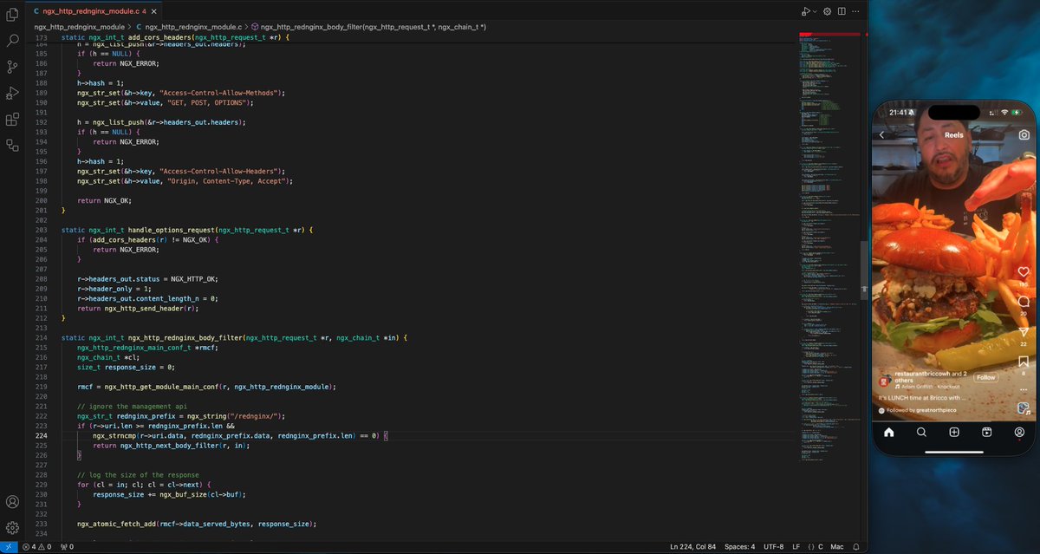
Task: Open the editor More Actions ellipsis
Action: point(855,11)
